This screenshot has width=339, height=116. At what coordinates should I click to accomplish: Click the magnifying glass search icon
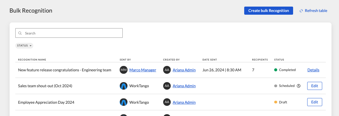tap(20, 33)
